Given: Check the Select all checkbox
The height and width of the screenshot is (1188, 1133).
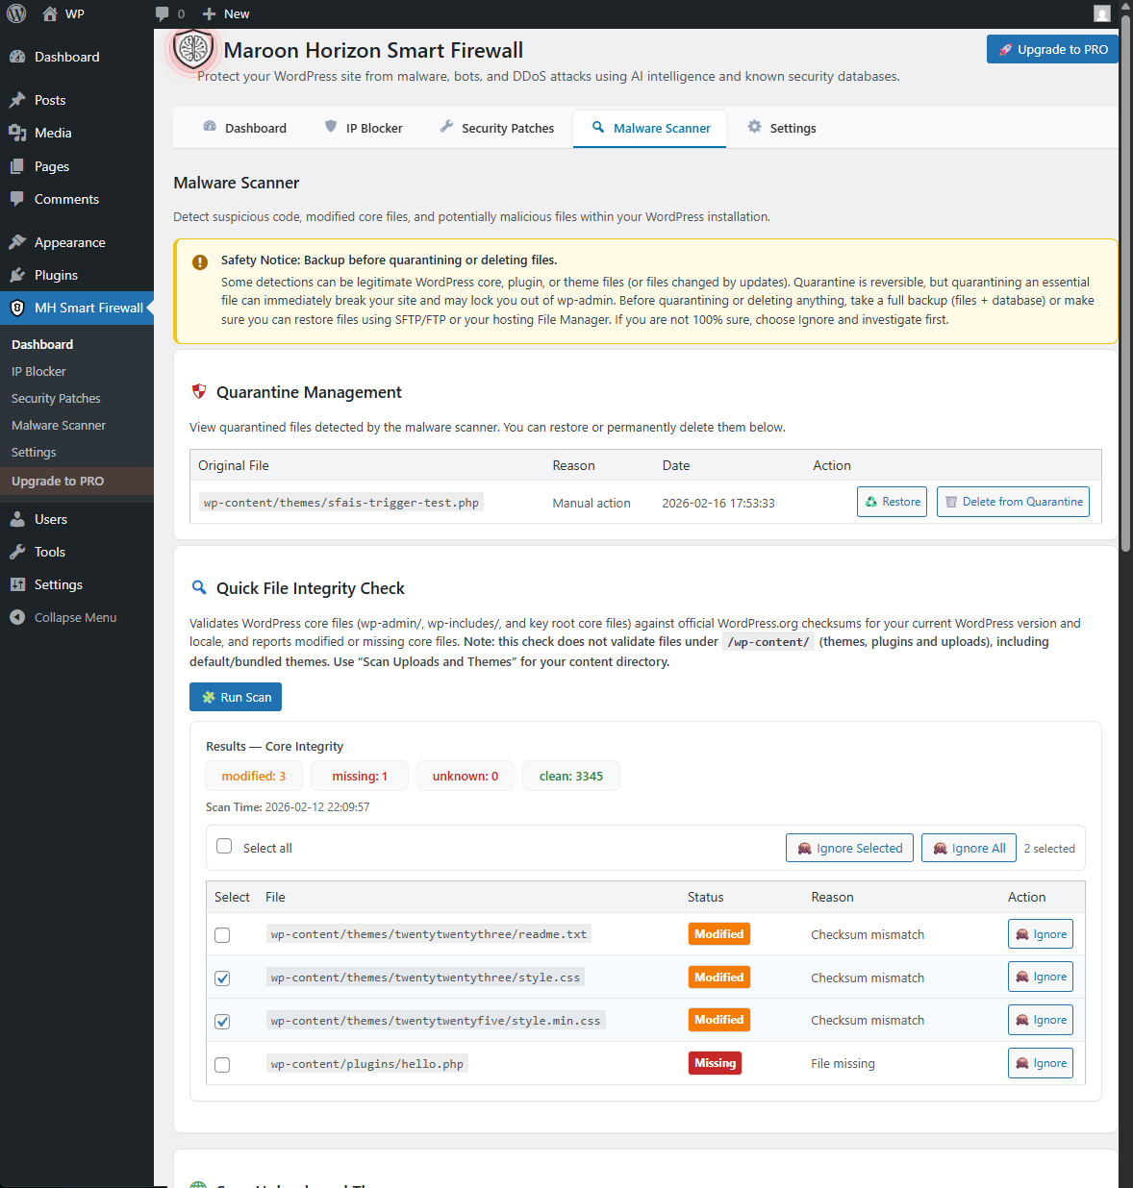Looking at the screenshot, I should coord(224,845).
